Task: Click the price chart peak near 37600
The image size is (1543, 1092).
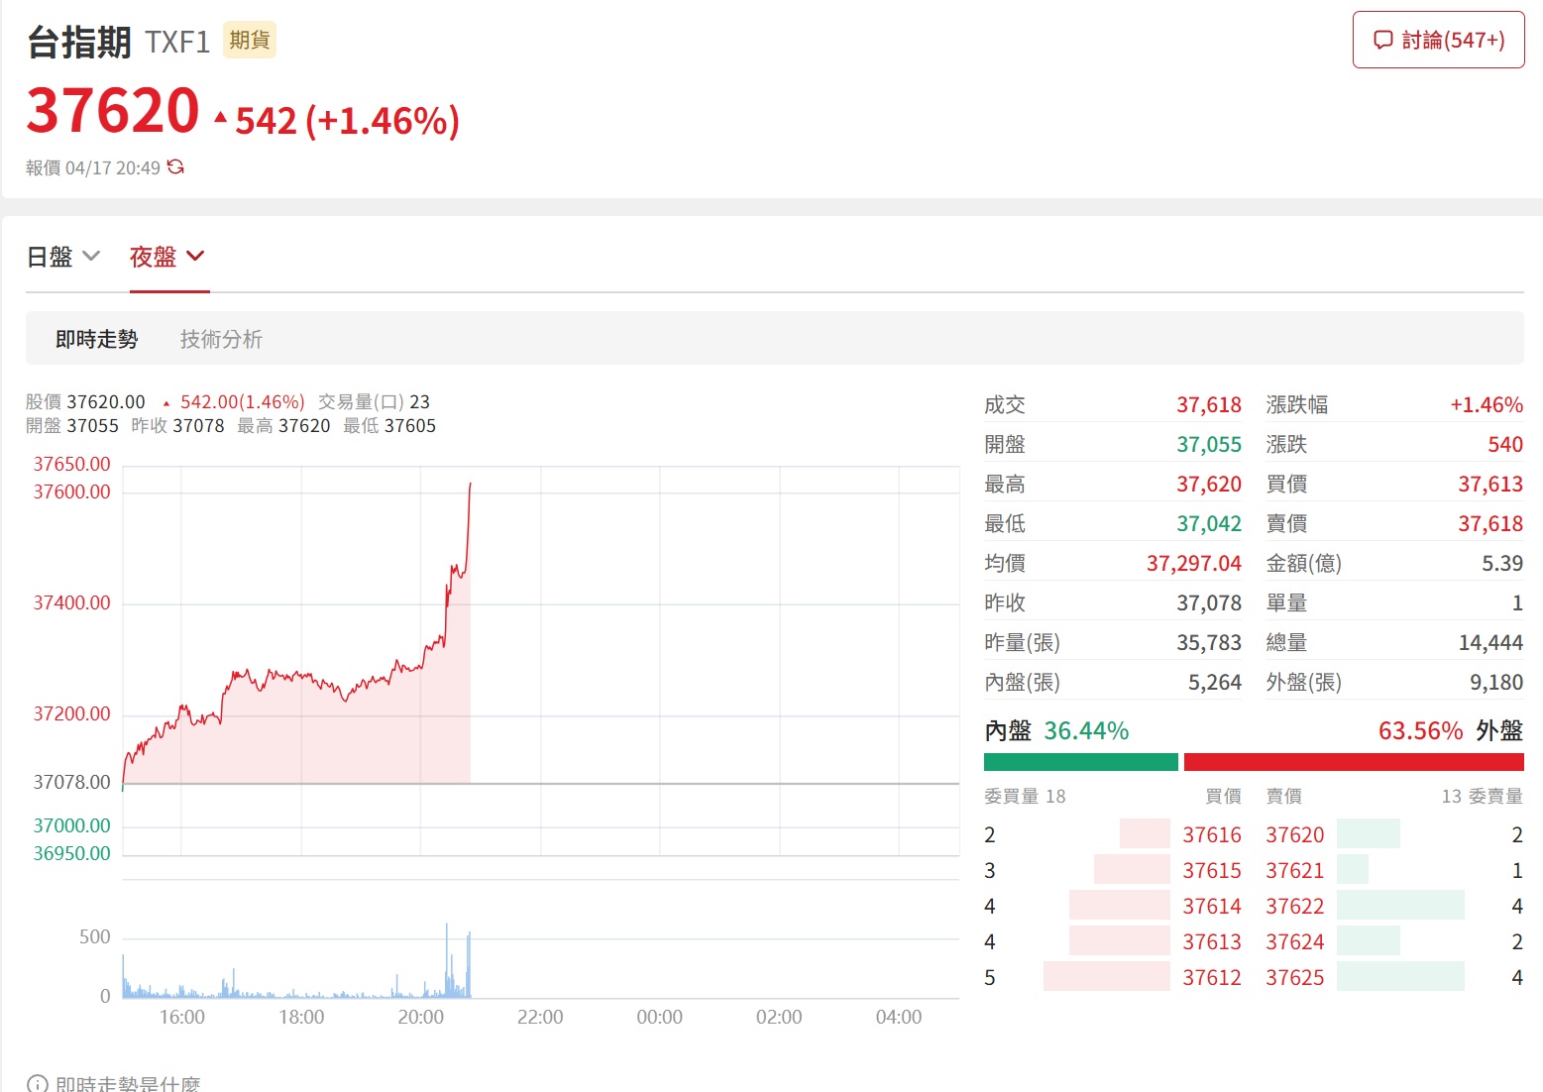Action: click(x=470, y=485)
